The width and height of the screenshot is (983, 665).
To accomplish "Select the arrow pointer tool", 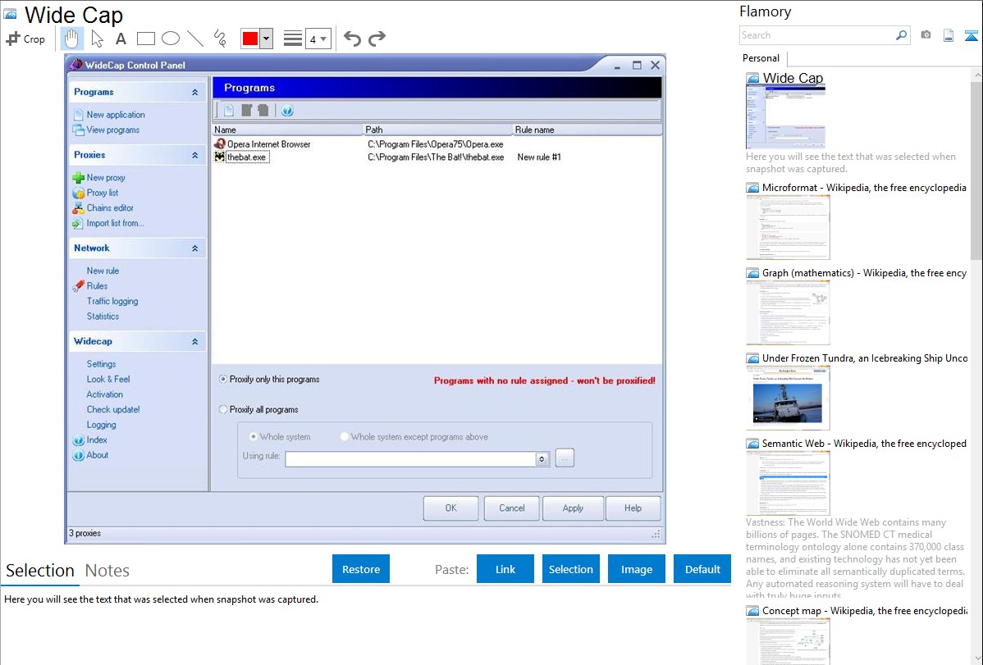I will pyautogui.click(x=97, y=39).
